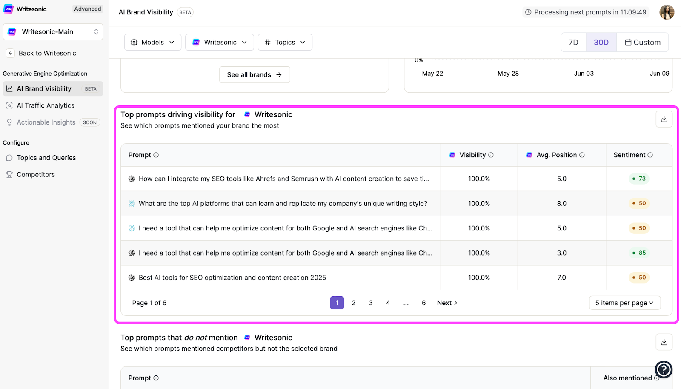Click See all brands button
Screen dimensions: 681x389
point(255,75)
